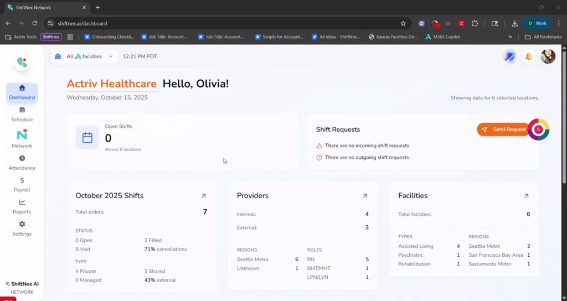Click the 'San Francisco Bay Area' region
The width and height of the screenshot is (567, 301).
coord(496,255)
